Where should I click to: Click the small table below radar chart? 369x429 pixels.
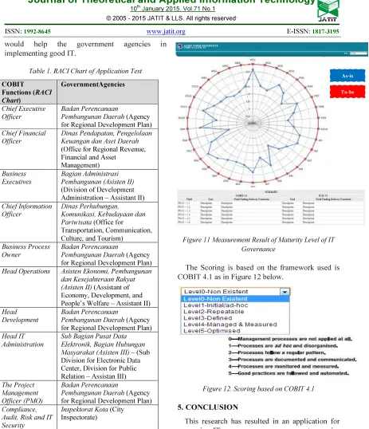coord(271,207)
